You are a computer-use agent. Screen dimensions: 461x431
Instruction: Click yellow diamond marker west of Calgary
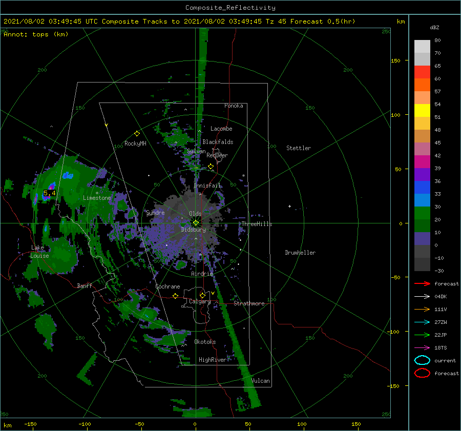click(176, 296)
